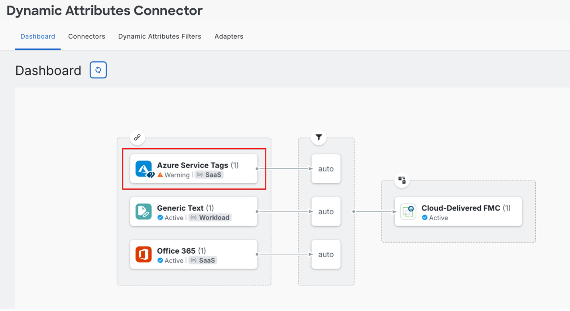Switch to the Connectors tab
The image size is (570, 311).
[x=86, y=36]
